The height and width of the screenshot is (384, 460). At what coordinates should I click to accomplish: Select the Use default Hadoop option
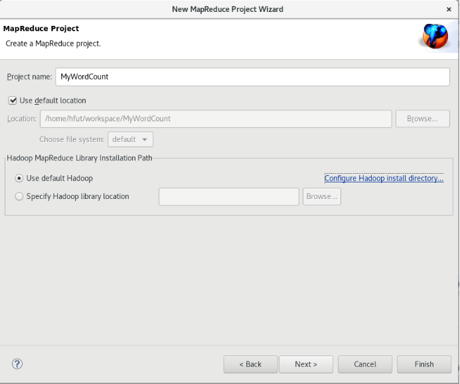tap(19, 178)
